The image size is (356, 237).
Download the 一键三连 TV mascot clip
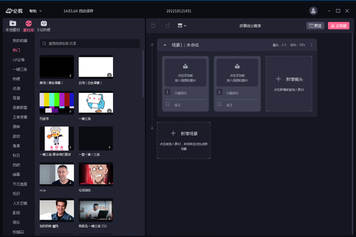(x=109, y=111)
